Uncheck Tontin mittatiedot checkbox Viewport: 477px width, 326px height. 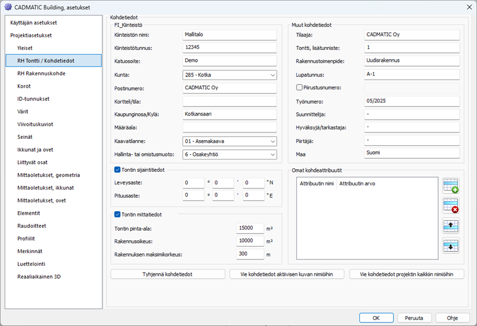(118, 214)
